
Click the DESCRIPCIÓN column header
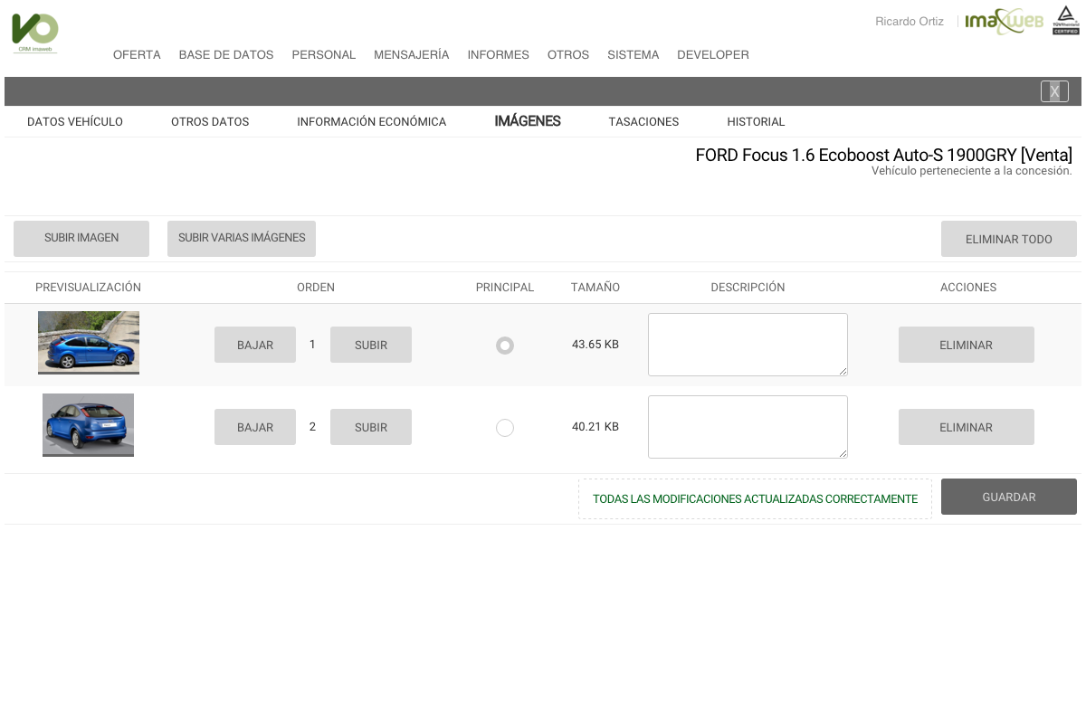[x=748, y=288]
